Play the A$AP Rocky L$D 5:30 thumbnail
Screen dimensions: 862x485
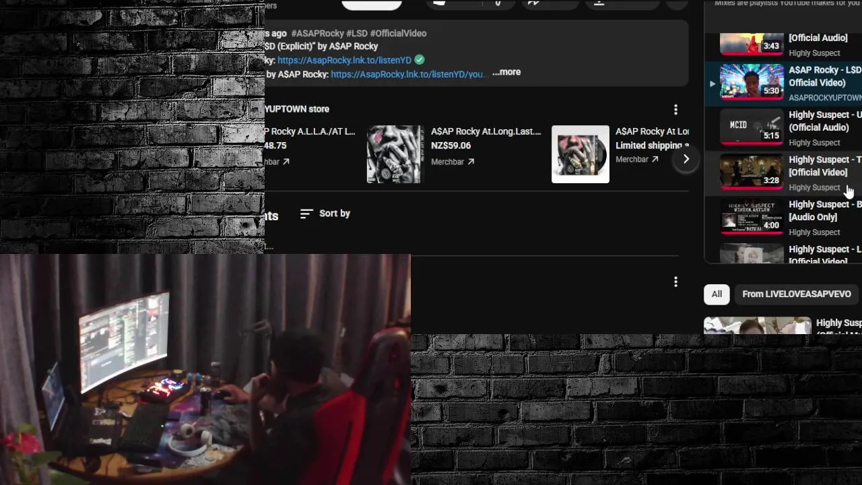pyautogui.click(x=752, y=82)
